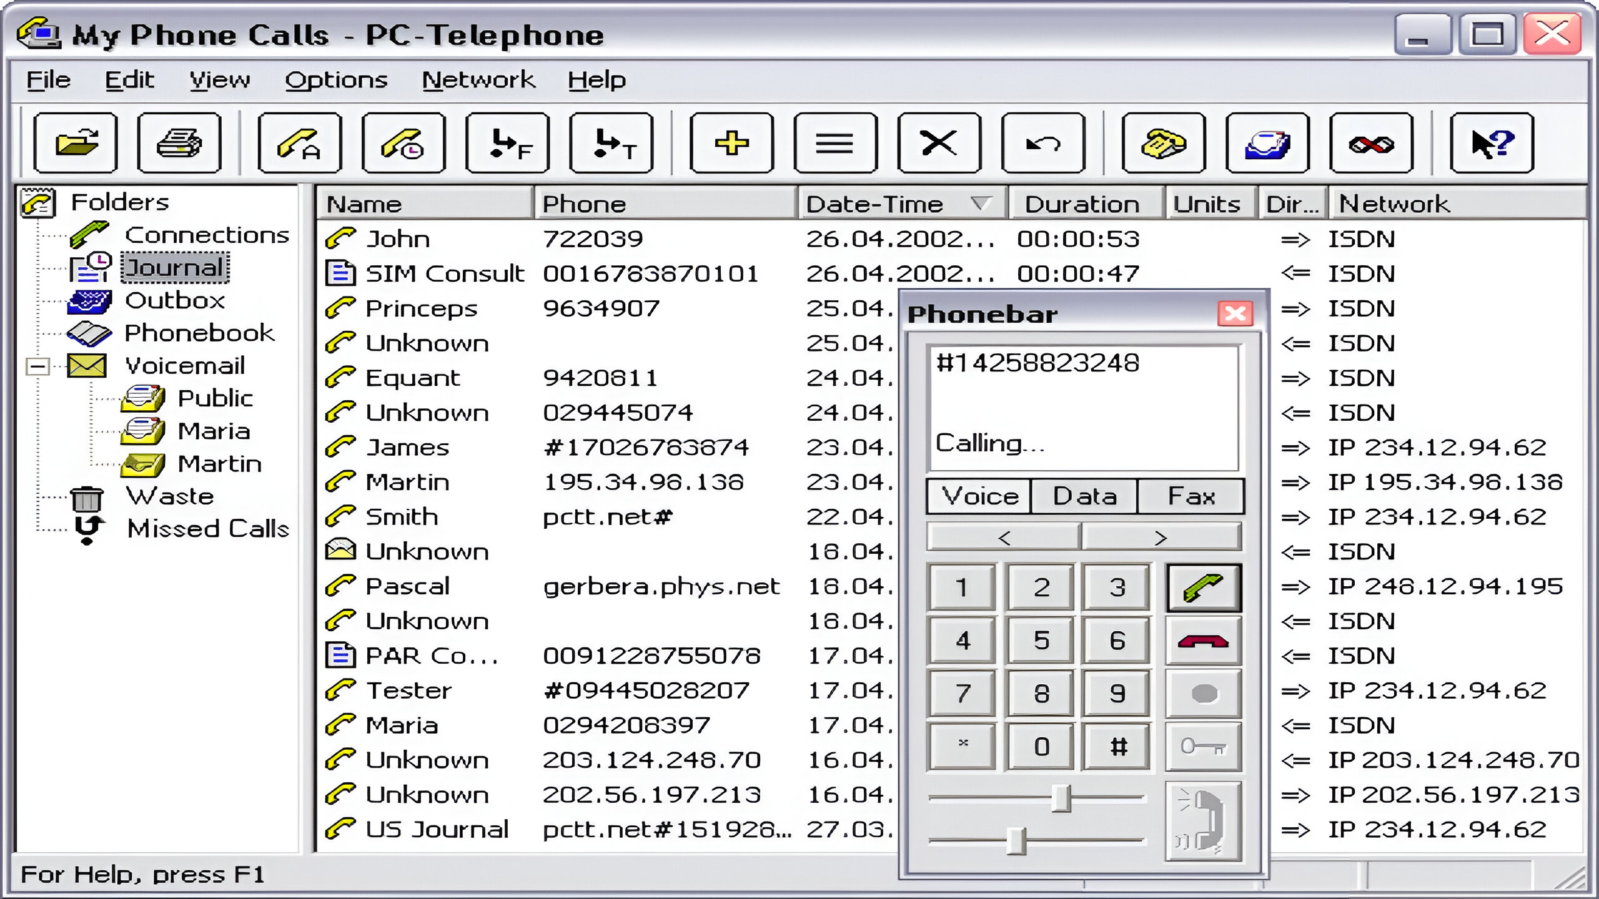Open Missed Calls folder

(x=207, y=529)
